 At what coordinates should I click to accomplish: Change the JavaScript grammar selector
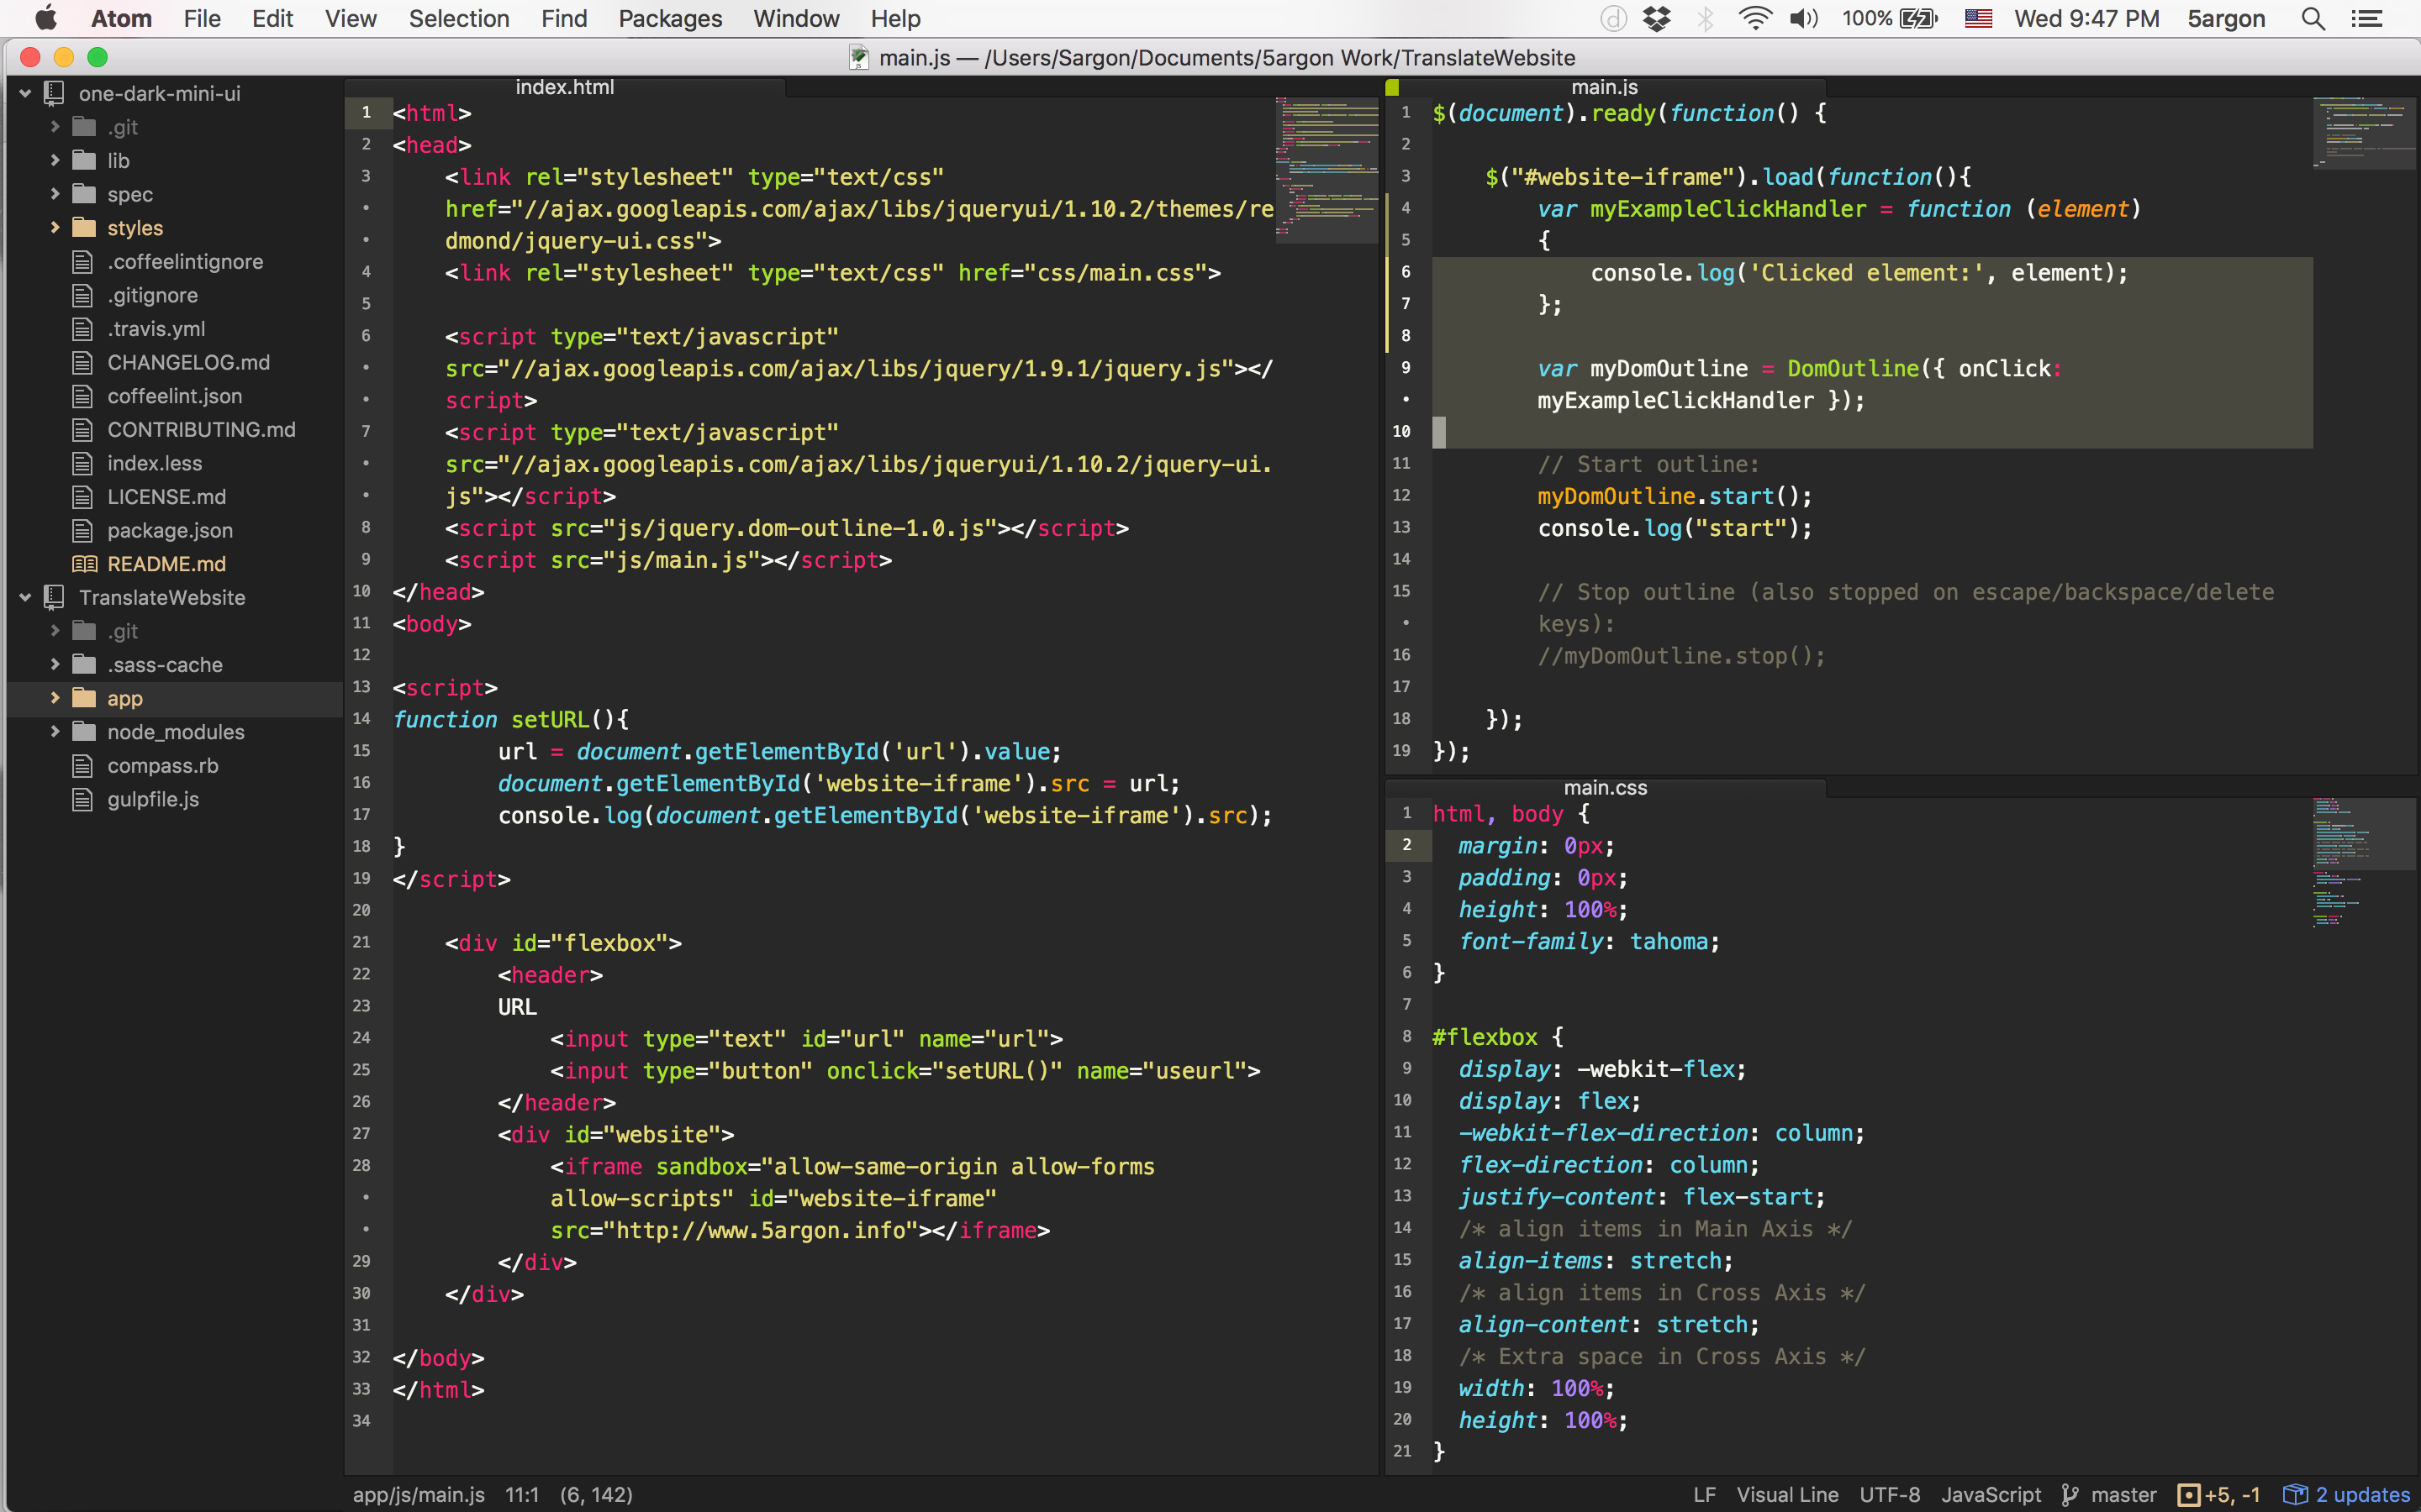pos(1991,1495)
